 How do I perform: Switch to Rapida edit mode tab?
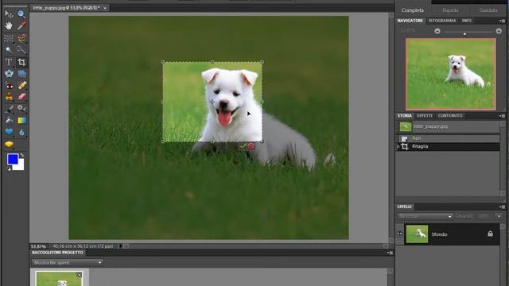click(450, 10)
